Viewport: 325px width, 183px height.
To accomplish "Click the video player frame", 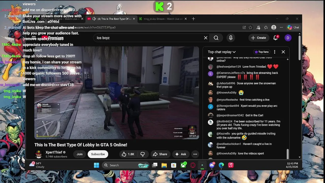I will [x=117, y=93].
